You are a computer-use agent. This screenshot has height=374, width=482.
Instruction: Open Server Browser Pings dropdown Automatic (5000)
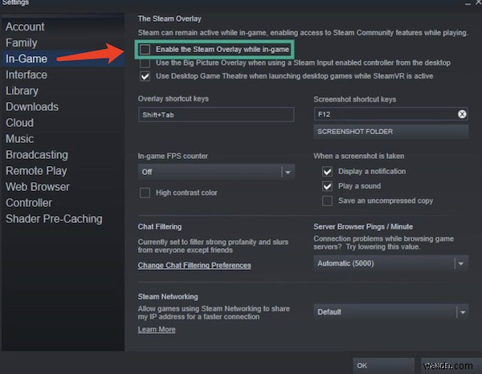(391, 263)
